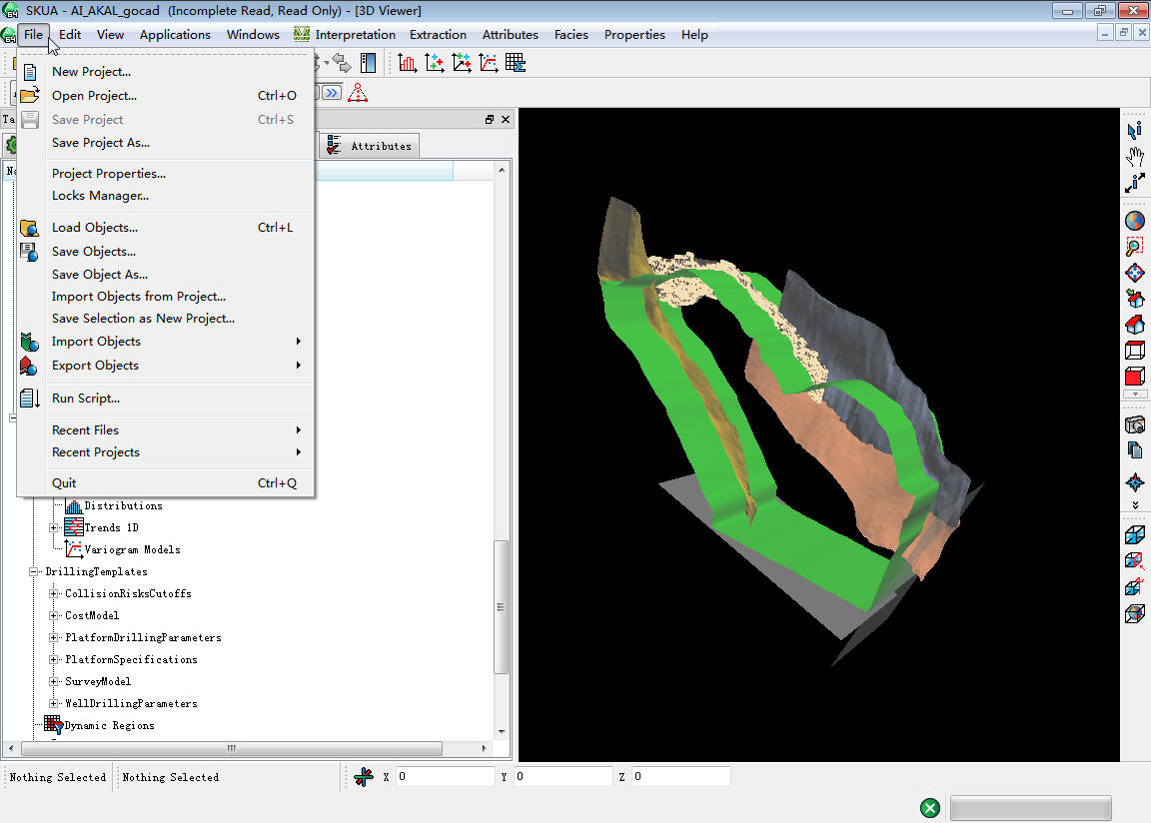Click the blue-red target center view icon
The height and width of the screenshot is (823, 1151).
(x=1135, y=273)
